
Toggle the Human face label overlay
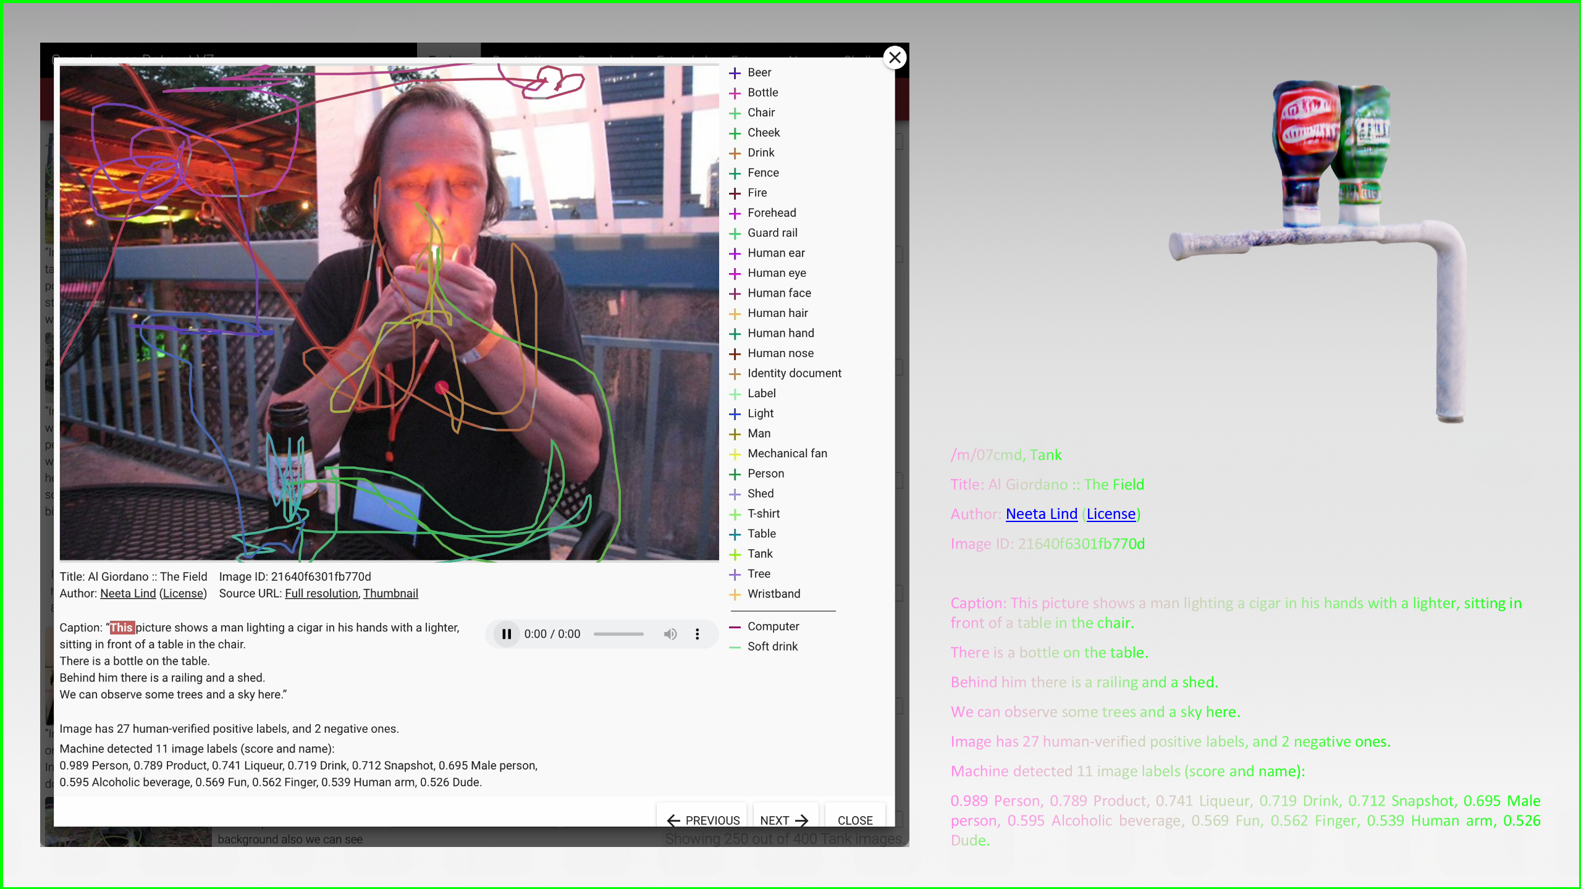(778, 293)
